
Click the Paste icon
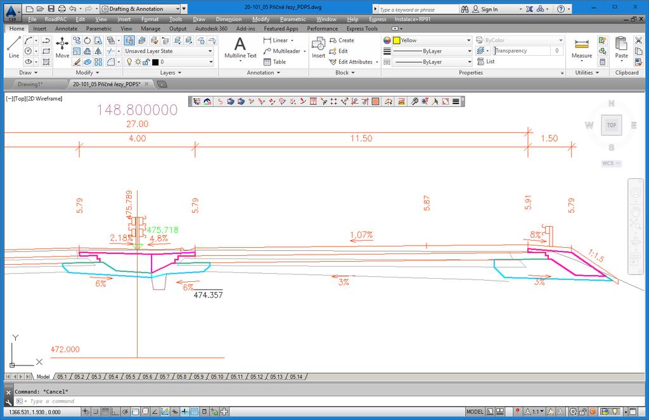pyautogui.click(x=621, y=48)
